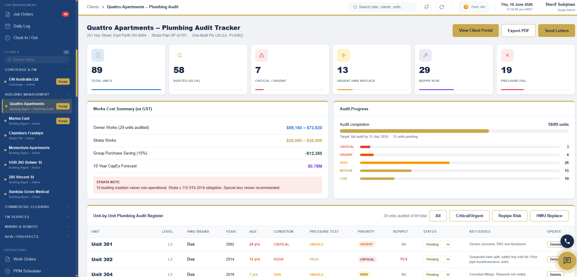Open Unit 301 status dropdown
Viewport: 577px width, 277px height.
(x=437, y=244)
